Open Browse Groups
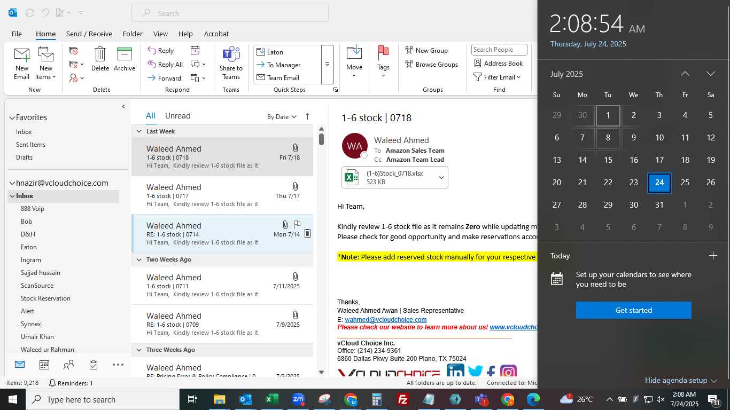The height and width of the screenshot is (410, 730). tap(431, 64)
